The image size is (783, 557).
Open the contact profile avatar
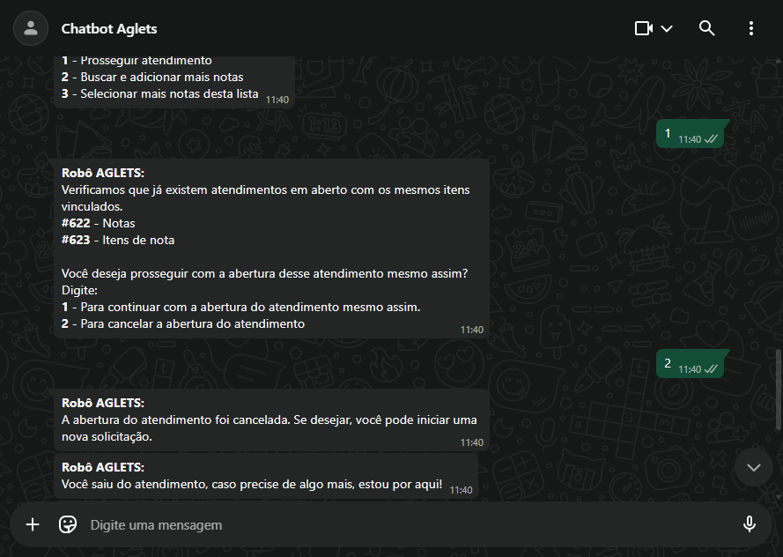click(x=31, y=28)
